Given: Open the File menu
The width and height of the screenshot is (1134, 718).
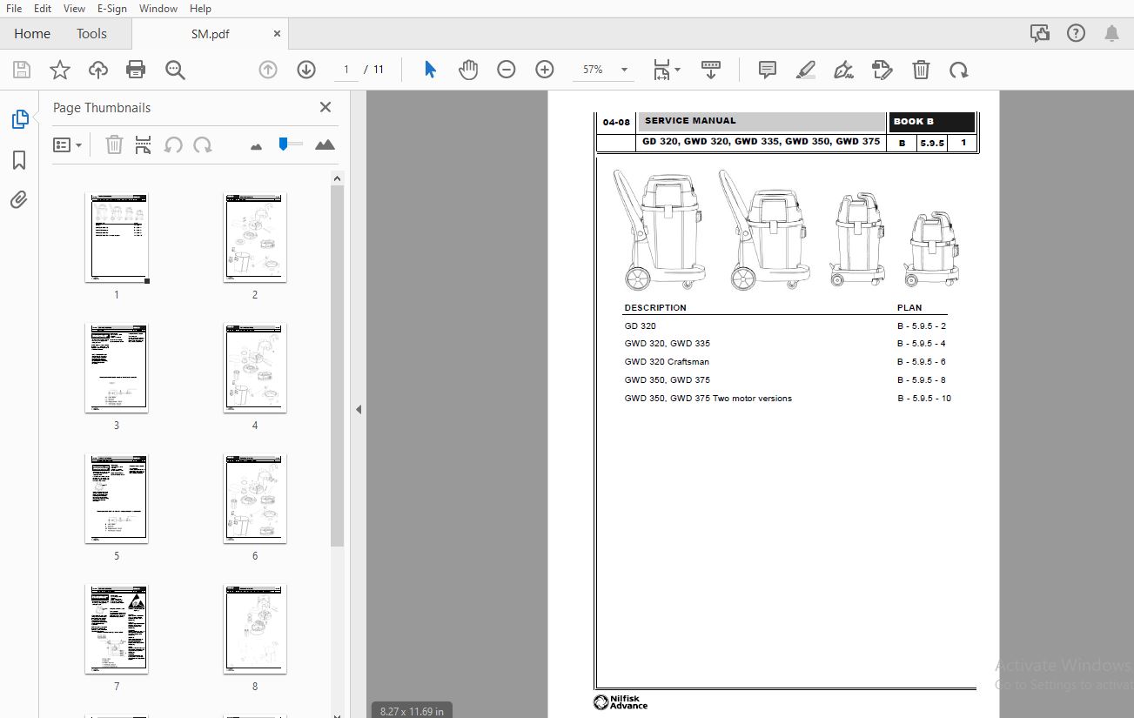Looking at the screenshot, I should [14, 8].
